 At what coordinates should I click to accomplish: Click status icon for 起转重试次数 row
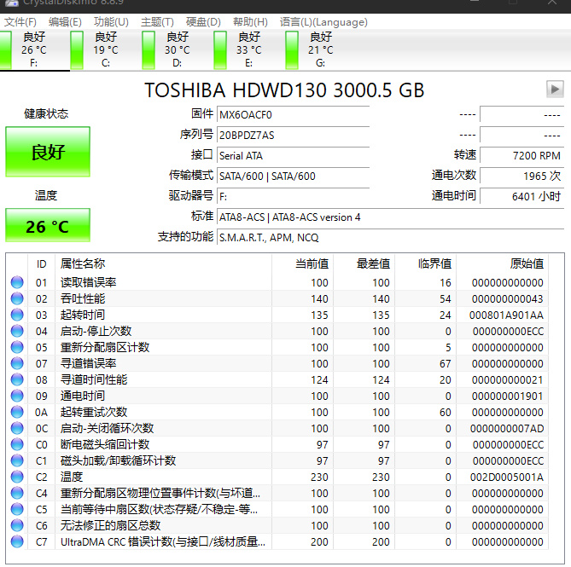(17, 412)
